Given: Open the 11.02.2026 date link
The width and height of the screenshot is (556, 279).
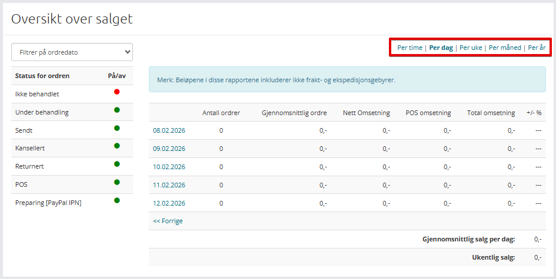Looking at the screenshot, I should point(169,185).
